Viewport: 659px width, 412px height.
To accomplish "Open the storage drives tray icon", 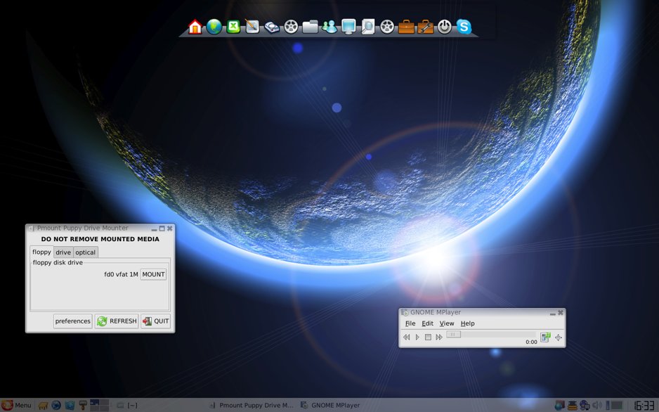I will [x=572, y=405].
